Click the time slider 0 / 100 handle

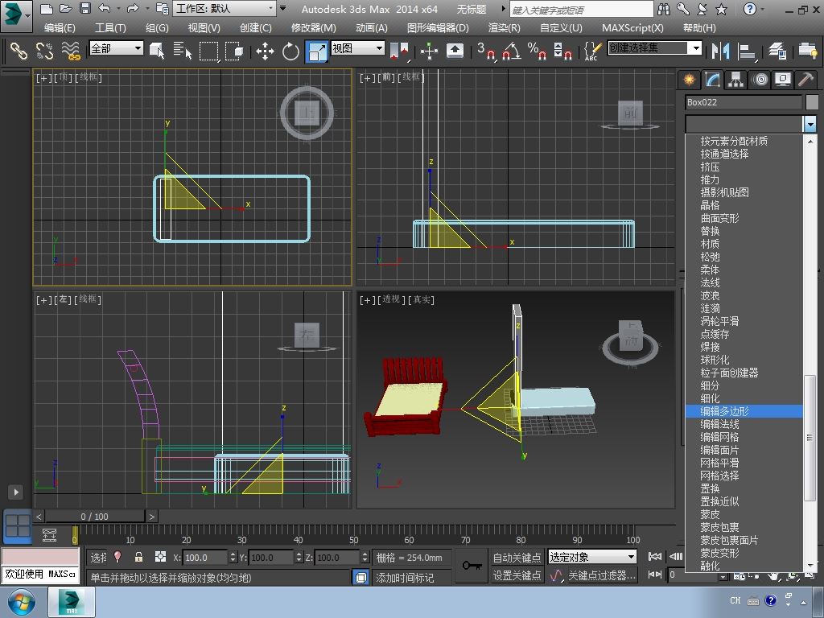click(95, 517)
